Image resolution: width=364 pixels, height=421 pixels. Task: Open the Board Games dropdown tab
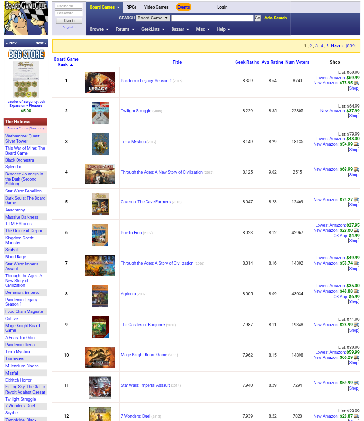pyautogui.click(x=104, y=7)
